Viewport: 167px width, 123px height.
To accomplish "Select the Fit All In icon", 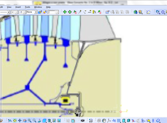I will tap(15, 120).
